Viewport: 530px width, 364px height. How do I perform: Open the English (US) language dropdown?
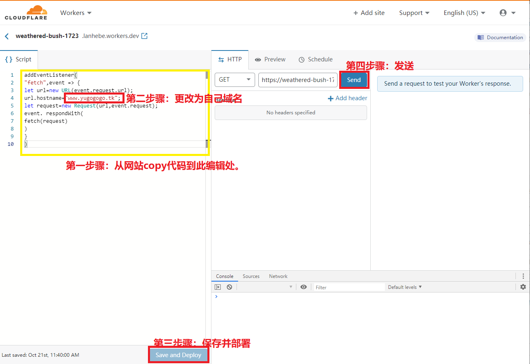point(465,13)
